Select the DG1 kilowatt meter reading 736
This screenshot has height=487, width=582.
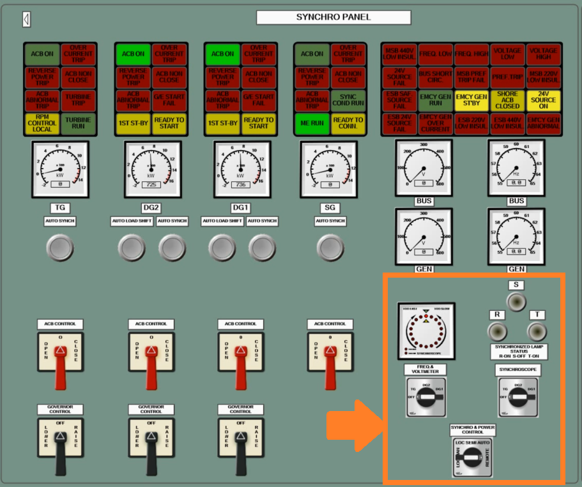[241, 168]
